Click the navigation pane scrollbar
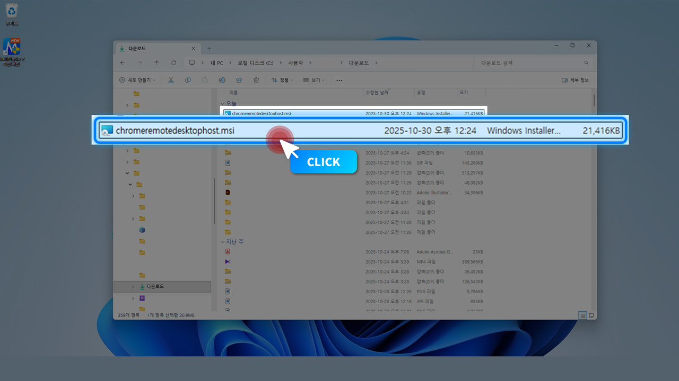 click(x=214, y=201)
